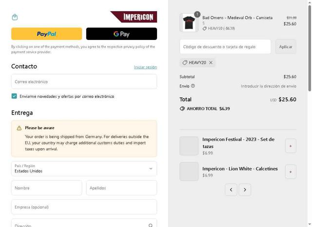Uncheck Enviarme novedades y ofertas checkbox

tap(14, 96)
